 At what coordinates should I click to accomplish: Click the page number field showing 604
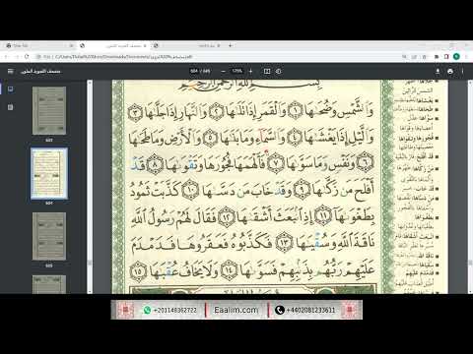point(194,71)
